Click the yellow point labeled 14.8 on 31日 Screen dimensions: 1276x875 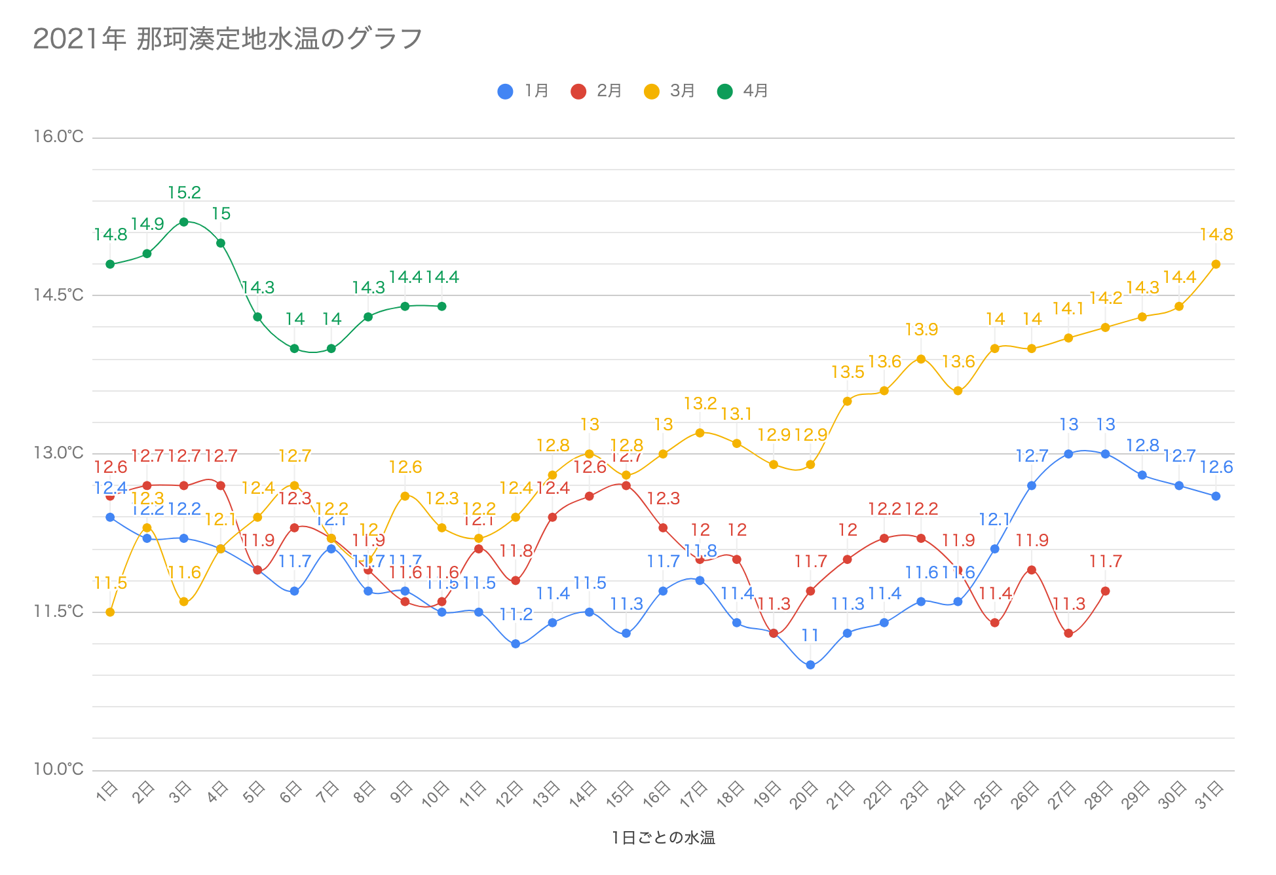pos(1216,264)
